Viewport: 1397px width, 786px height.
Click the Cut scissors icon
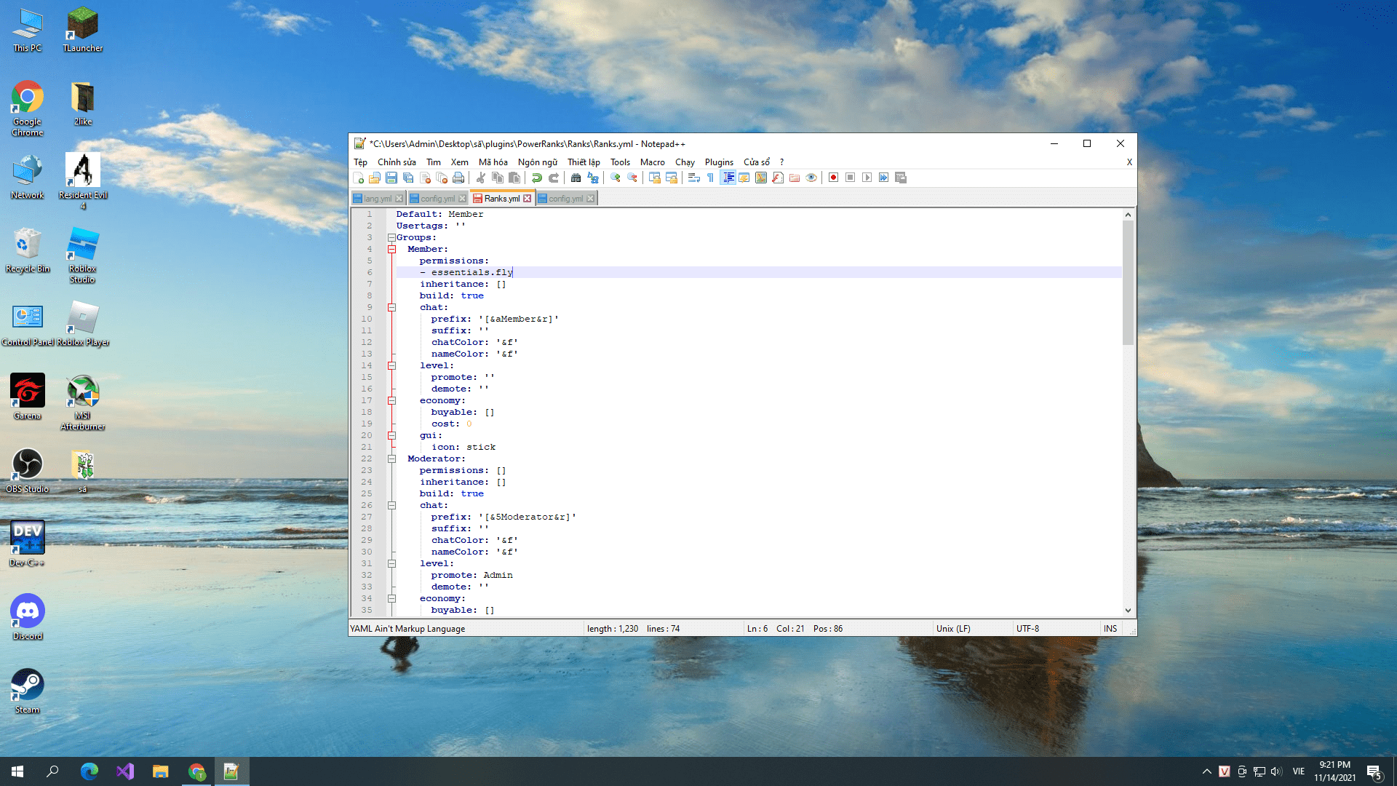tap(481, 178)
